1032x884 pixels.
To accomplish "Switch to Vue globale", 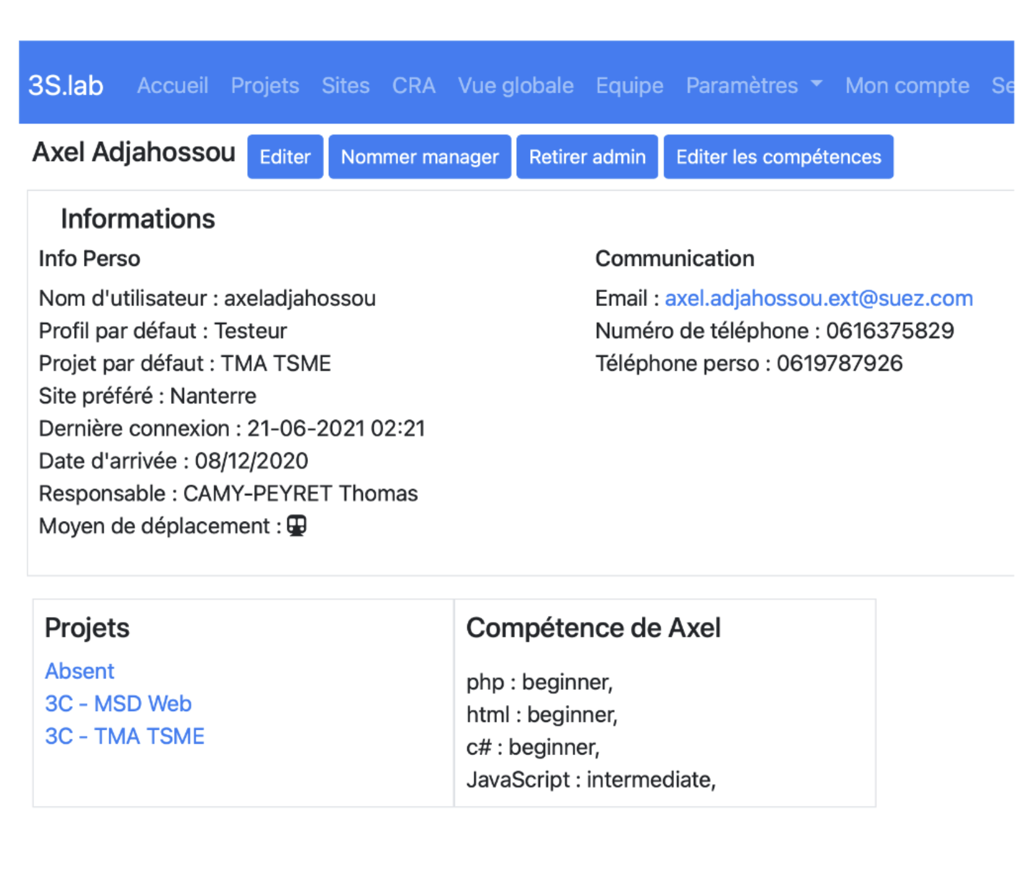I will tap(516, 85).
